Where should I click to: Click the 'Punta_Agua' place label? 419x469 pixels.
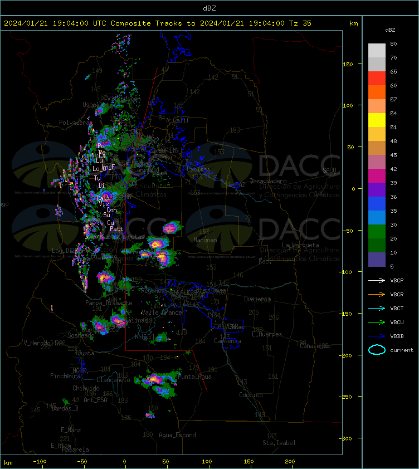[x=194, y=377]
